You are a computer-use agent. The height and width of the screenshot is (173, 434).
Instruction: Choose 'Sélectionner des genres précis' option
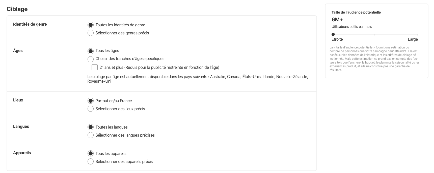coord(90,33)
